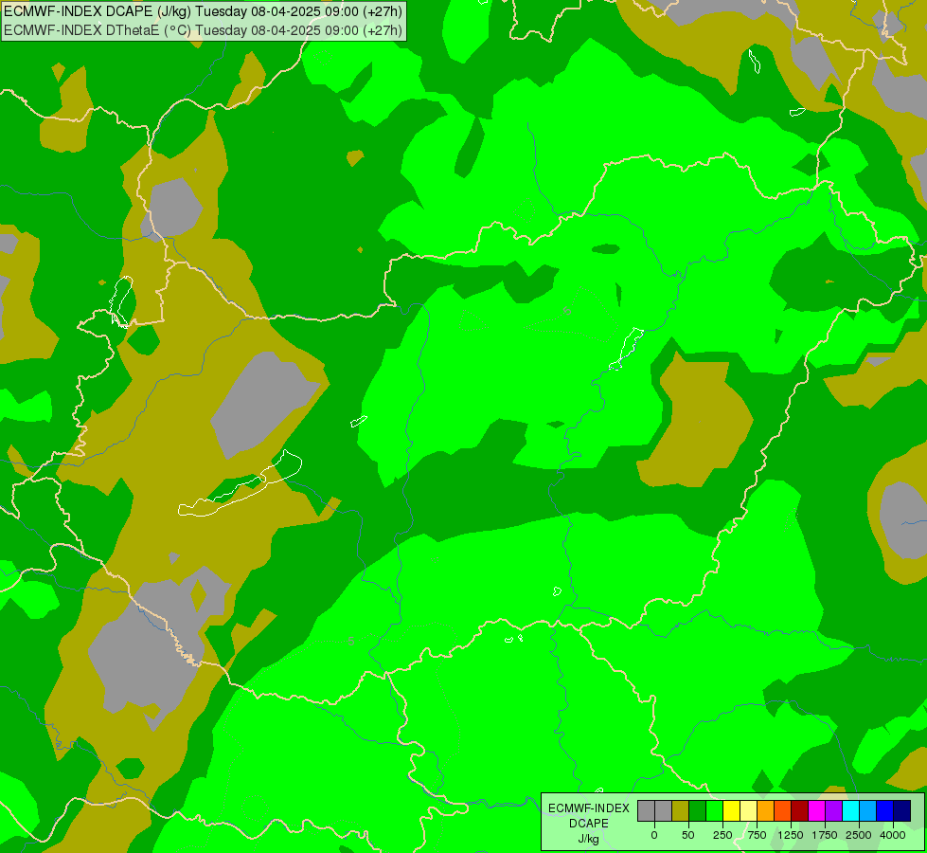927x853 pixels.
Task: Select the navy legend swatch after 4000
Action: [x=901, y=811]
